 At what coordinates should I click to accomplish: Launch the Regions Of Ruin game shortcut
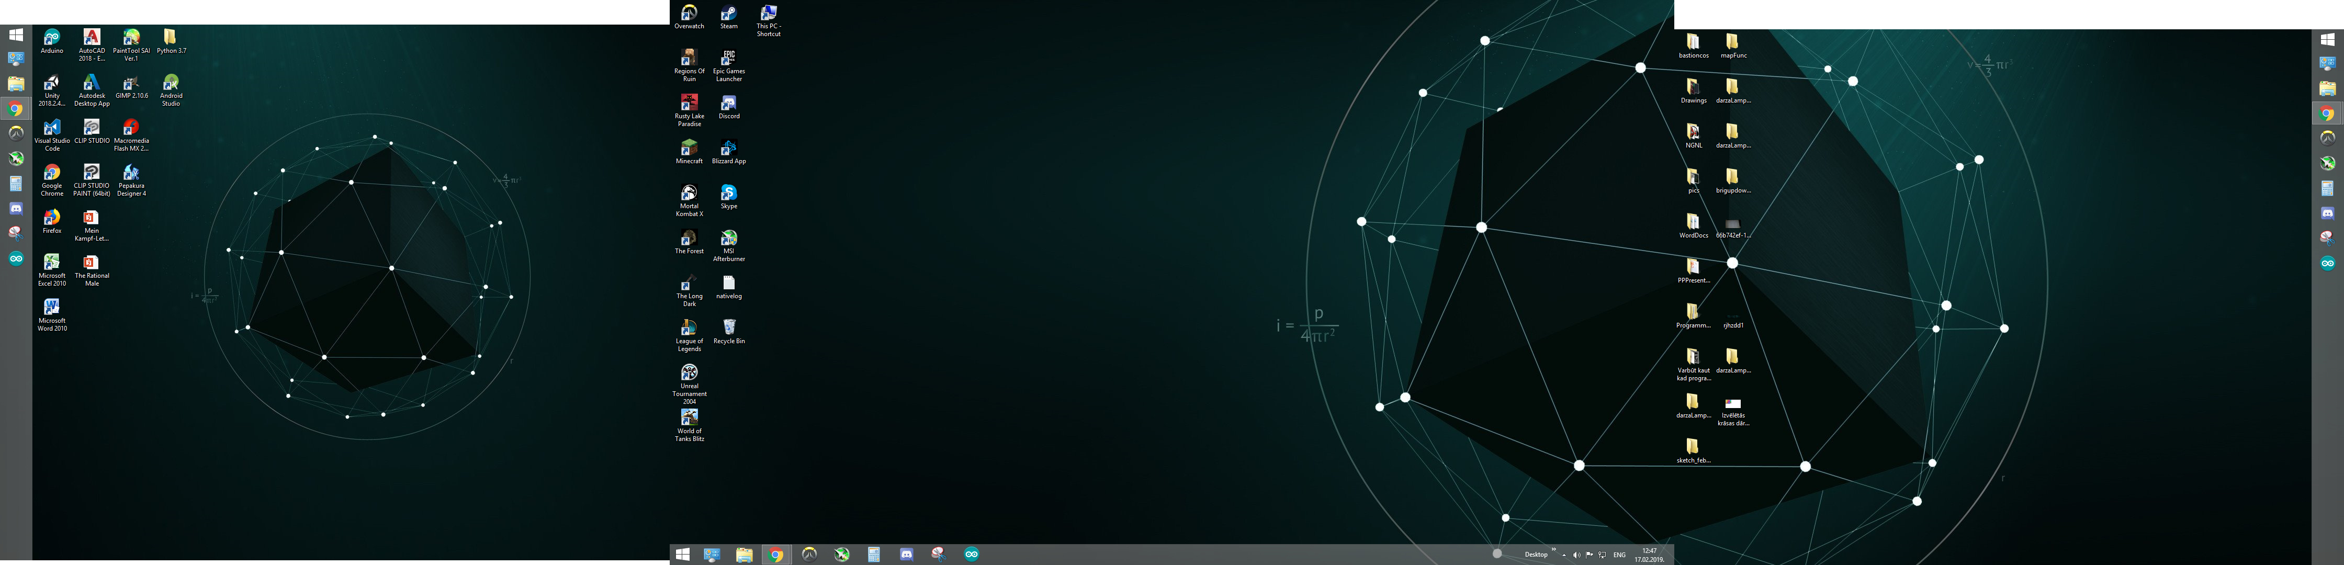click(689, 65)
